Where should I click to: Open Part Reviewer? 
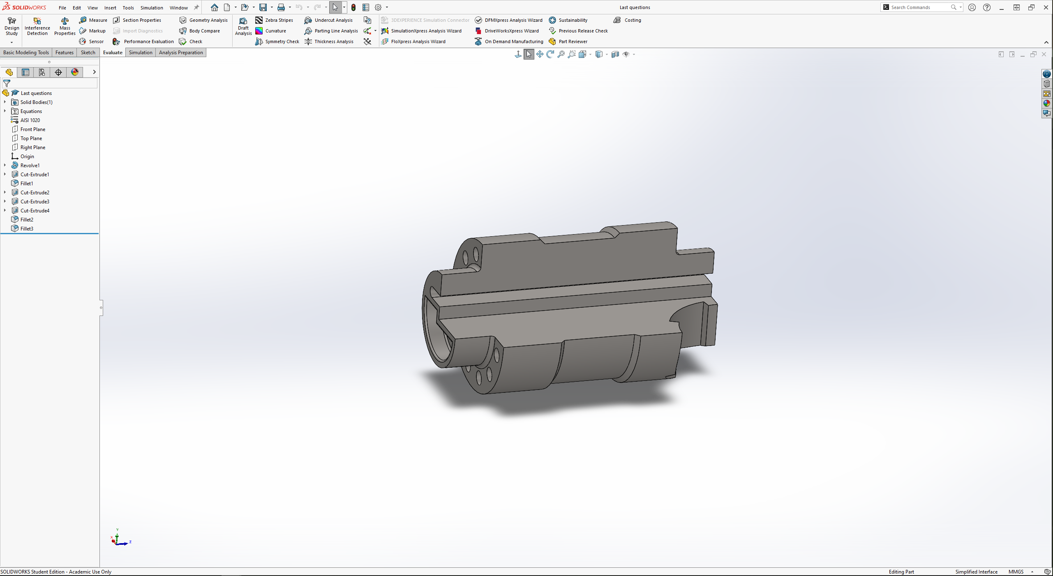click(568, 41)
